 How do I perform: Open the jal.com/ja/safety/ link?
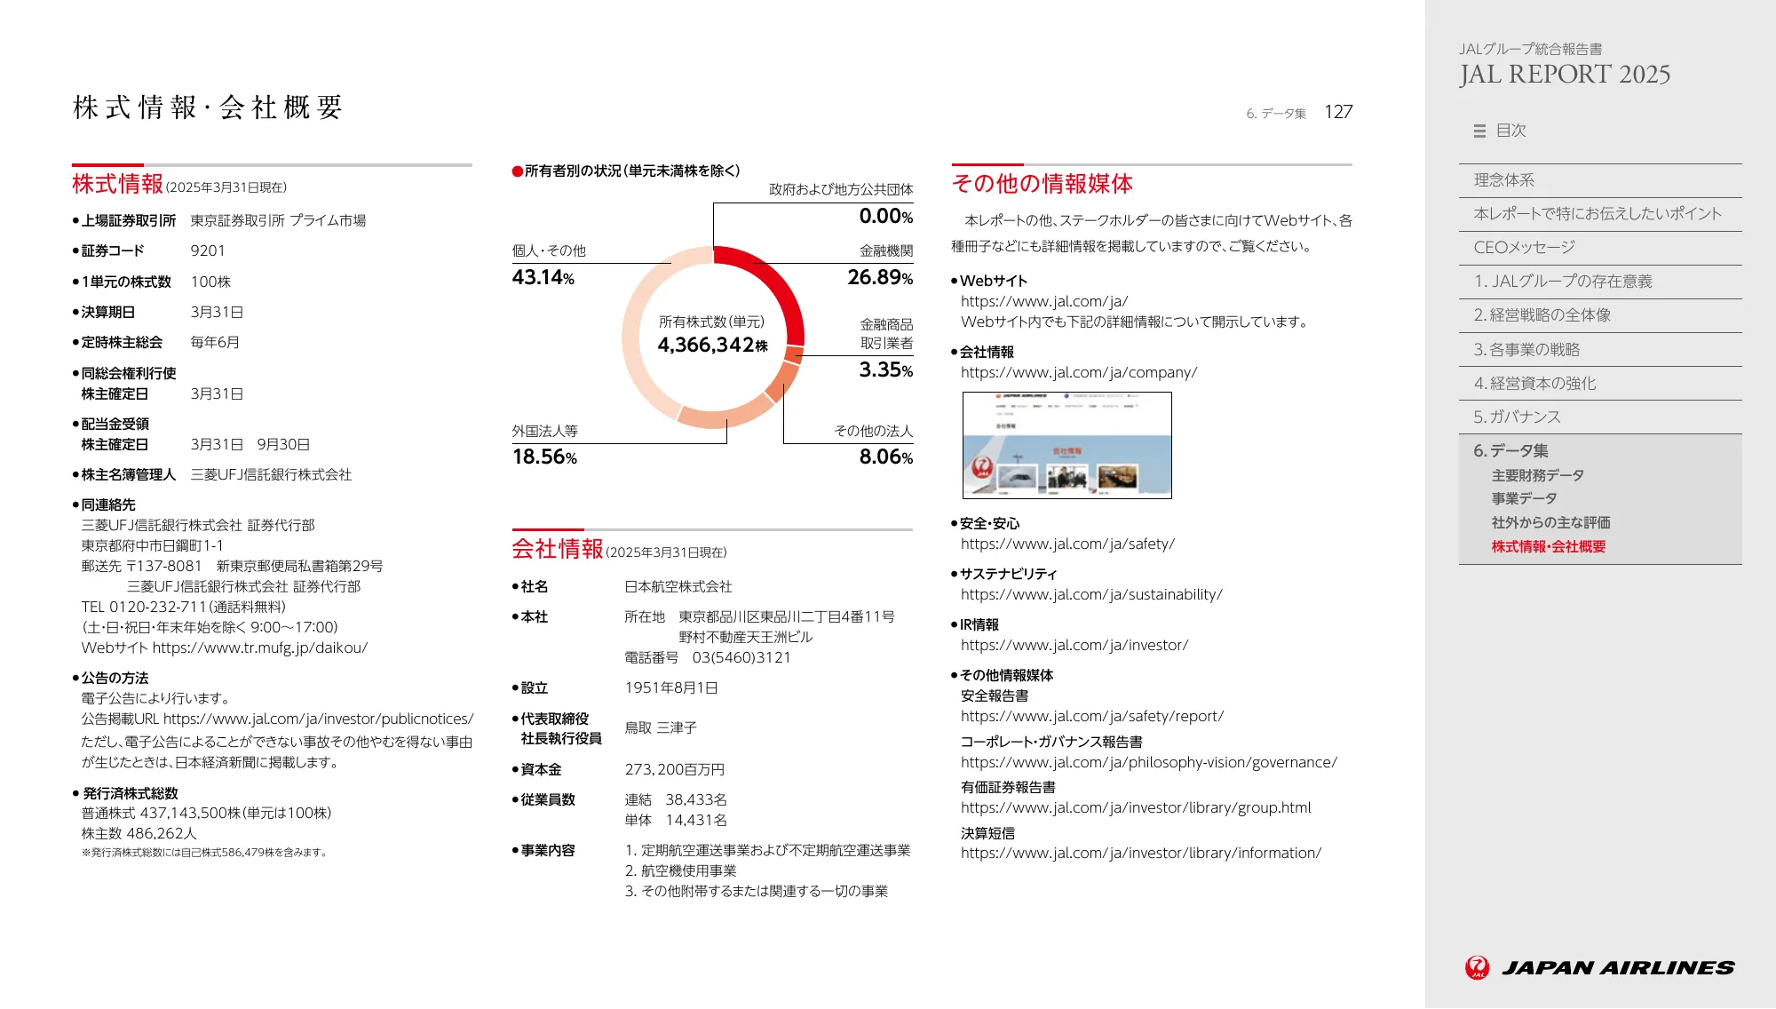(1067, 544)
